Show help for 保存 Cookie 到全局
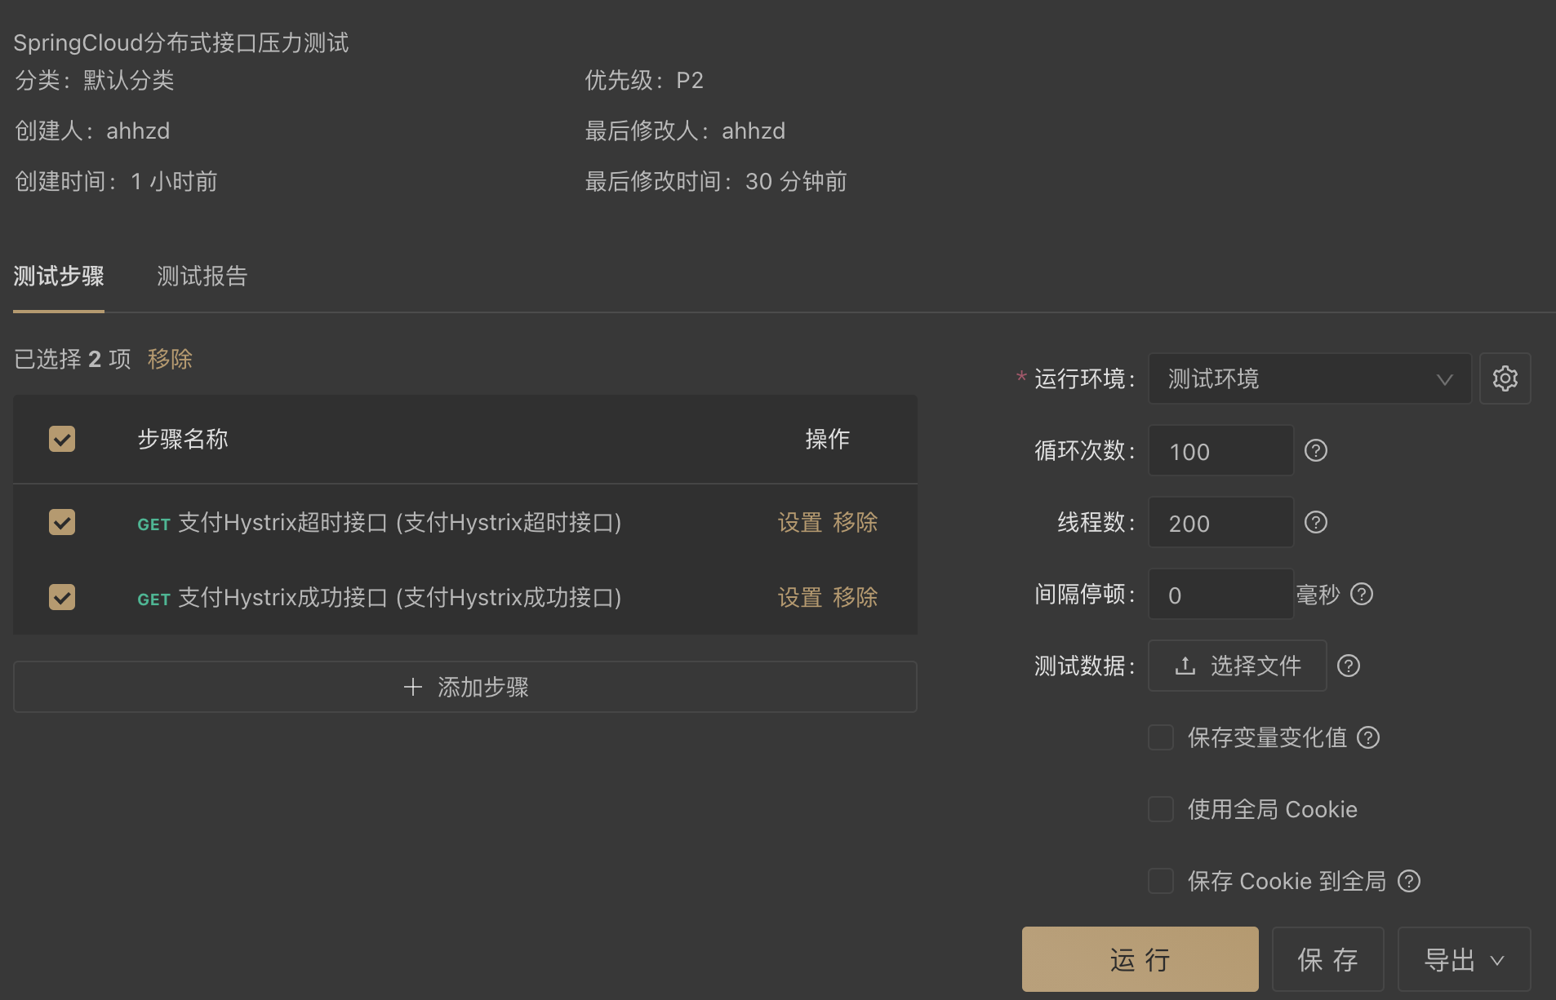 pyautogui.click(x=1409, y=881)
